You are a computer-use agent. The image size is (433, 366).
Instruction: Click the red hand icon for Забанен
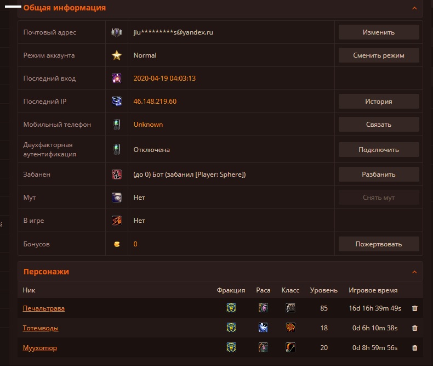[x=117, y=174]
